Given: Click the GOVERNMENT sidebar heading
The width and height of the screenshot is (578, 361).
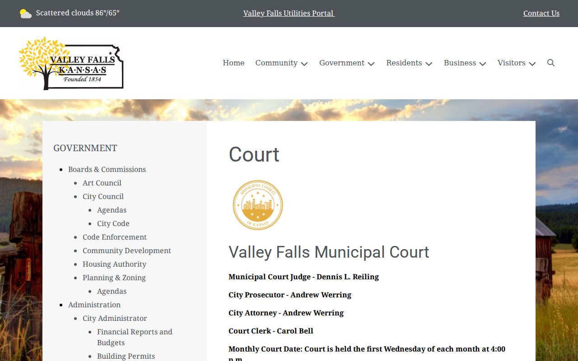Looking at the screenshot, I should [x=85, y=148].
